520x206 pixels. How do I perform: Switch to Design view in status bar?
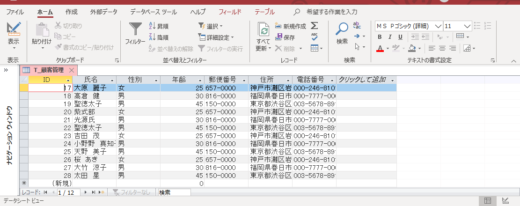click(505, 200)
